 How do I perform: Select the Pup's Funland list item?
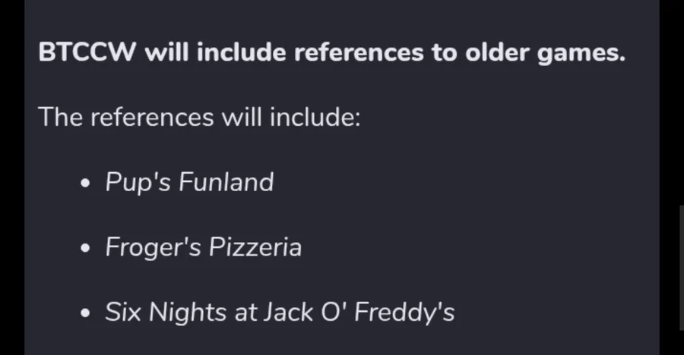point(189,182)
